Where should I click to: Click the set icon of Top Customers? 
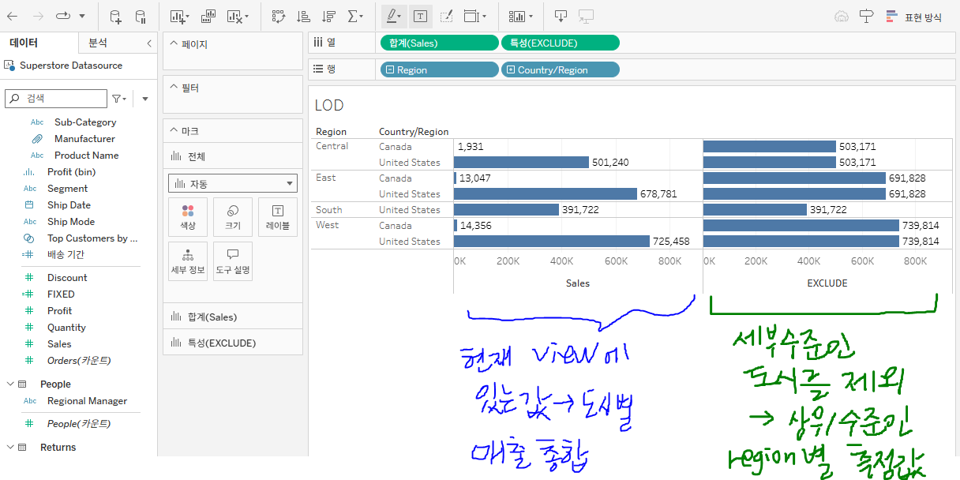(29, 238)
